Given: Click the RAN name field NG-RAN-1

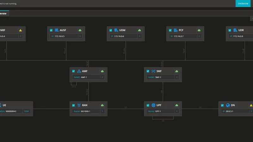Looking at the screenshot, I should pyautogui.click(x=86, y=111).
